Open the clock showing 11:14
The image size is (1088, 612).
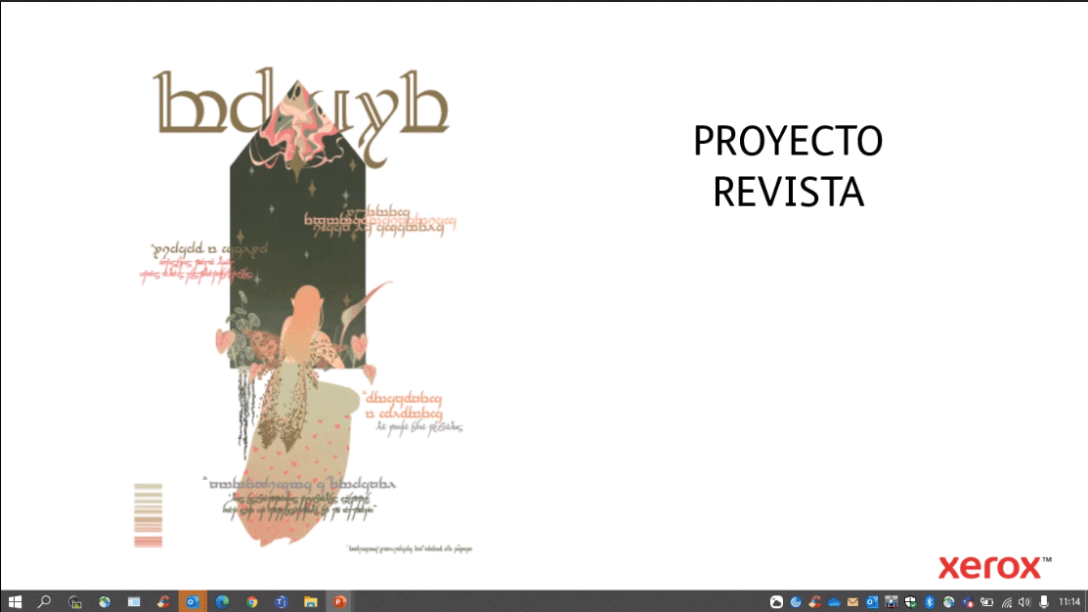(1068, 601)
